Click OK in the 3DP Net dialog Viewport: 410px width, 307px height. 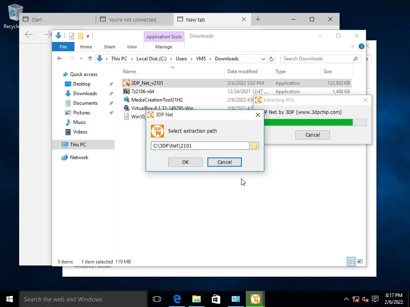185,162
